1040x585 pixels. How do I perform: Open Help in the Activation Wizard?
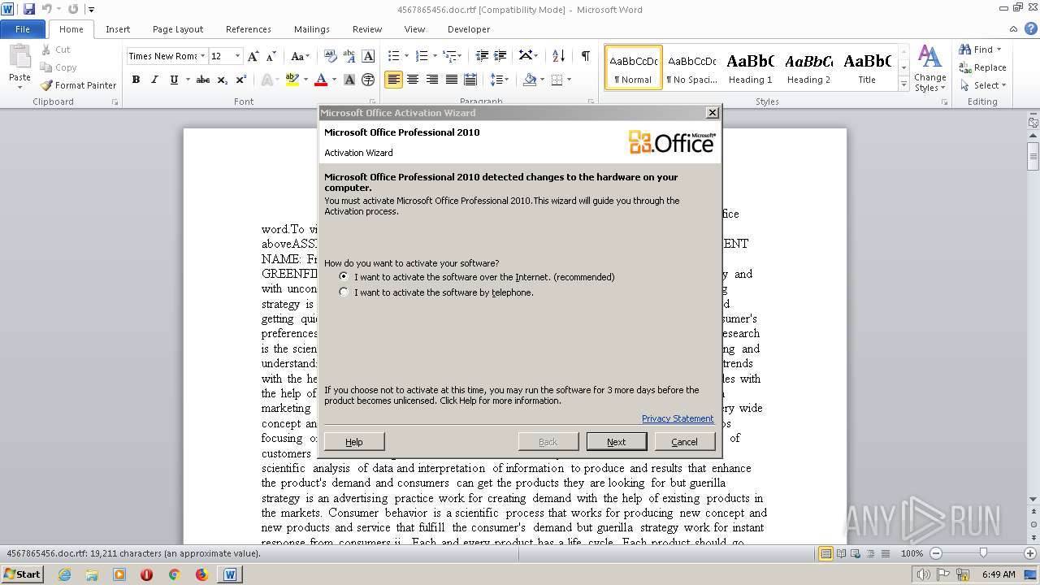click(x=354, y=441)
